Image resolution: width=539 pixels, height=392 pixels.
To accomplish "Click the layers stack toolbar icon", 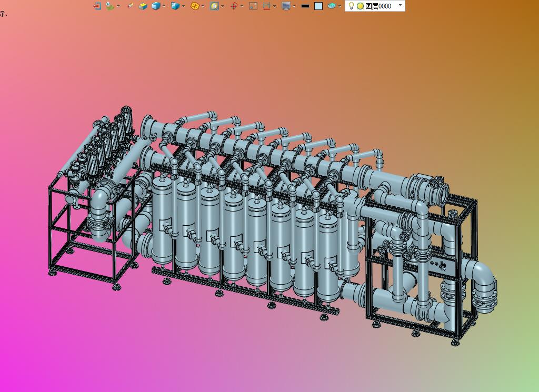I will pyautogui.click(x=332, y=6).
